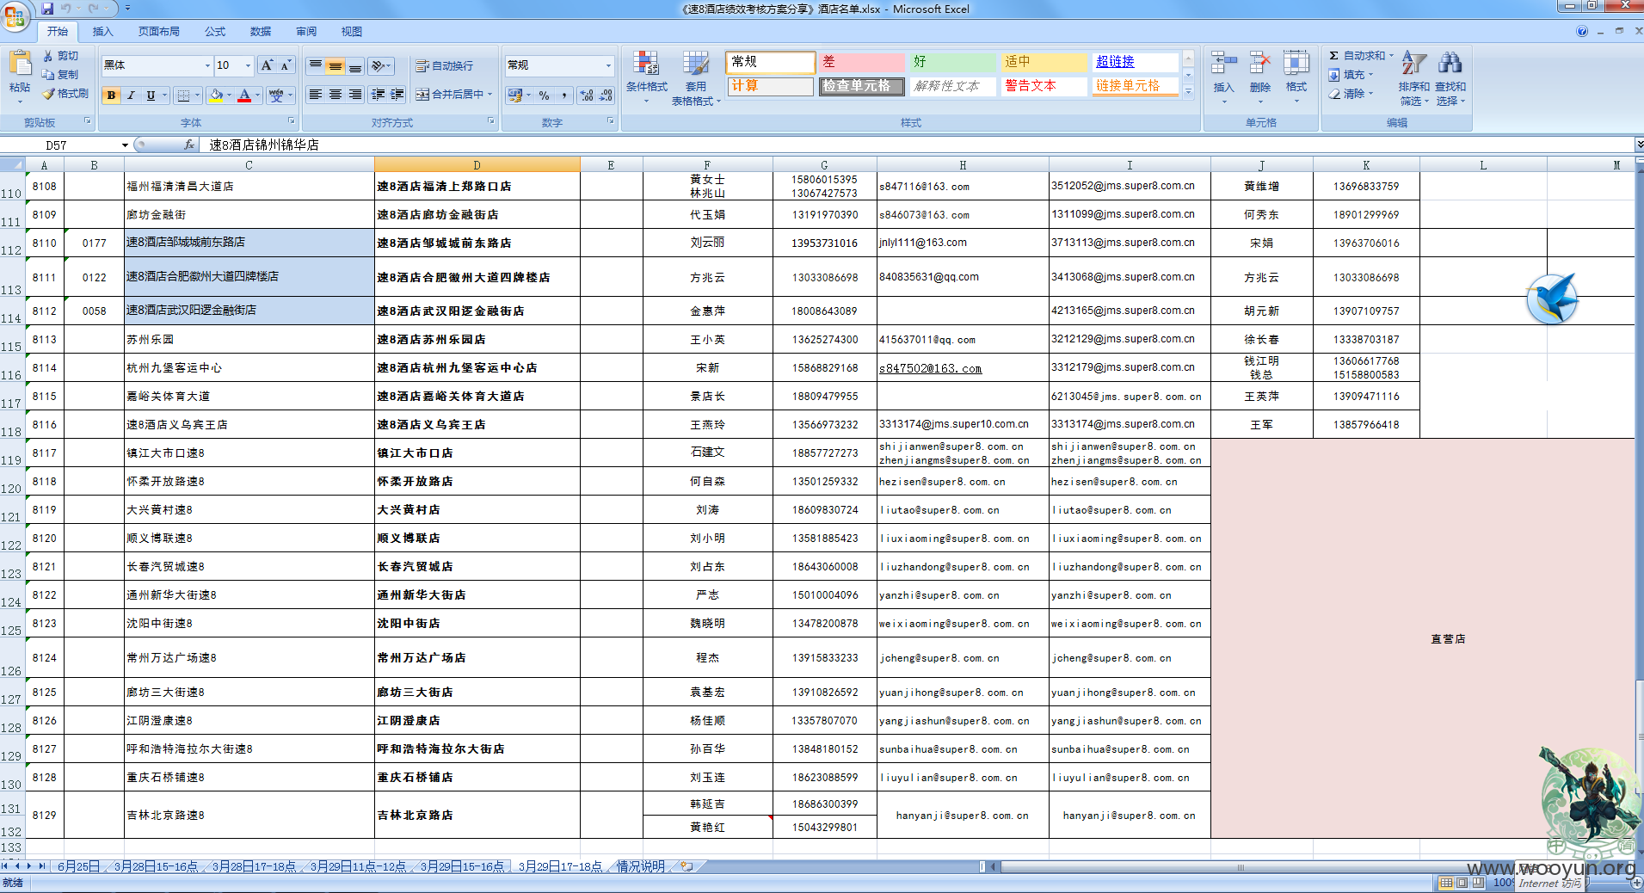Open the 6月25日 sheet tab
This screenshot has height=893, width=1644.
(78, 866)
